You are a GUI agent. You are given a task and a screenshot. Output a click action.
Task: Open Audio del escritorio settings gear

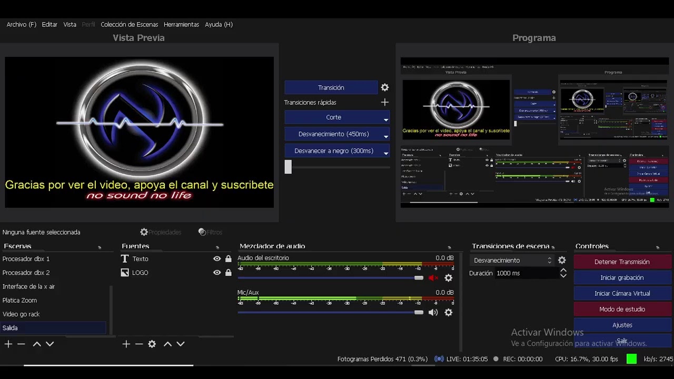pos(449,278)
